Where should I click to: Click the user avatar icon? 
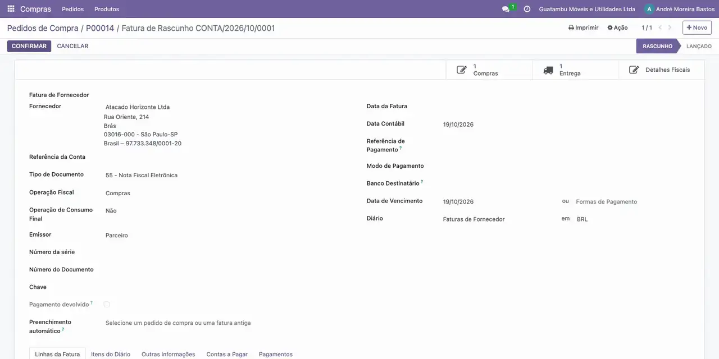pyautogui.click(x=649, y=9)
